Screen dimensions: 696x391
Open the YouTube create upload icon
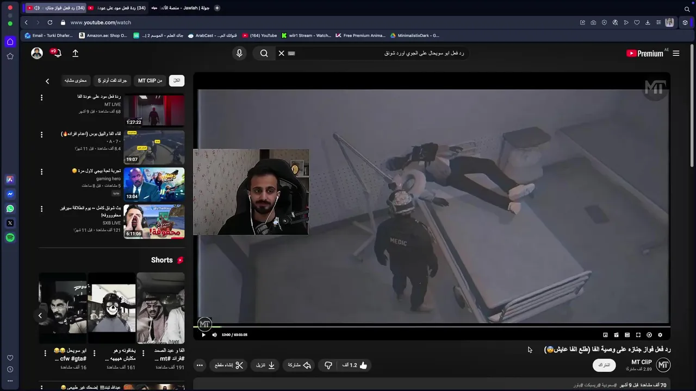[75, 53]
